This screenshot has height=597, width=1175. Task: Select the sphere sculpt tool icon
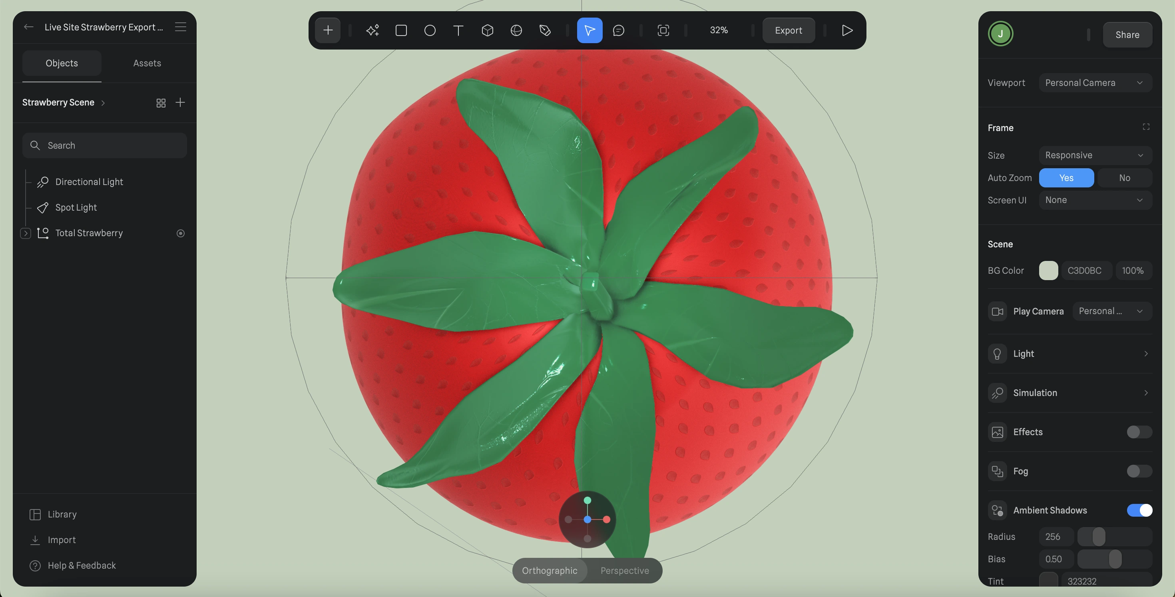pos(516,30)
